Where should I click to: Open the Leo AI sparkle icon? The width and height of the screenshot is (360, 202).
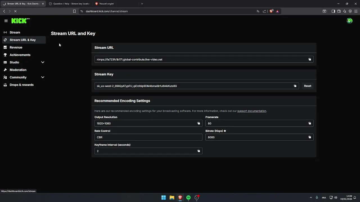345,11
